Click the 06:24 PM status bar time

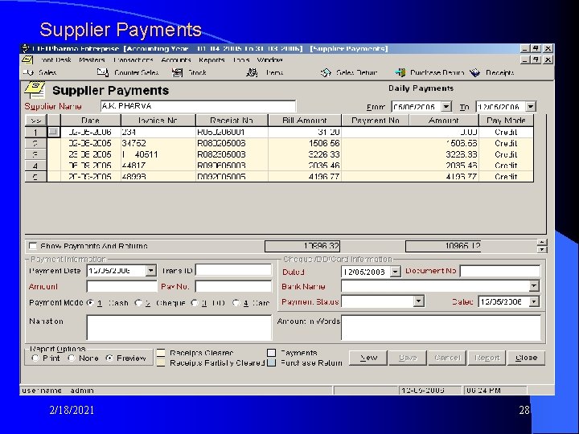pos(495,390)
